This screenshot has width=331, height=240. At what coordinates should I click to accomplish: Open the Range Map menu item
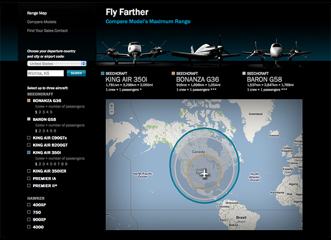point(37,13)
